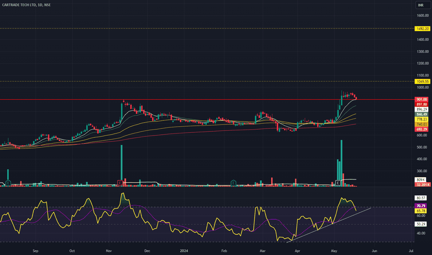This screenshot has width=432, height=255.
Task: Click the 50.29 RSI midline label
Action: 421,224
